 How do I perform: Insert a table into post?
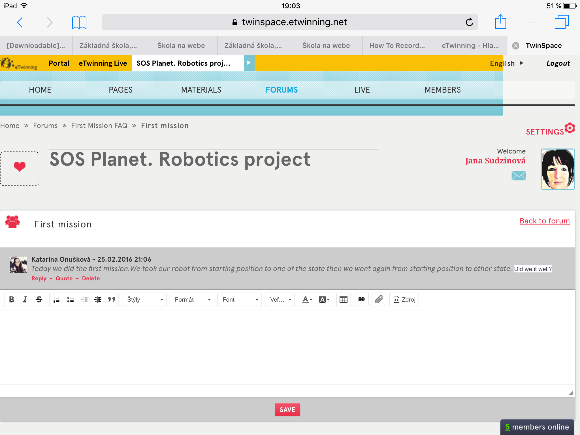pyautogui.click(x=343, y=300)
